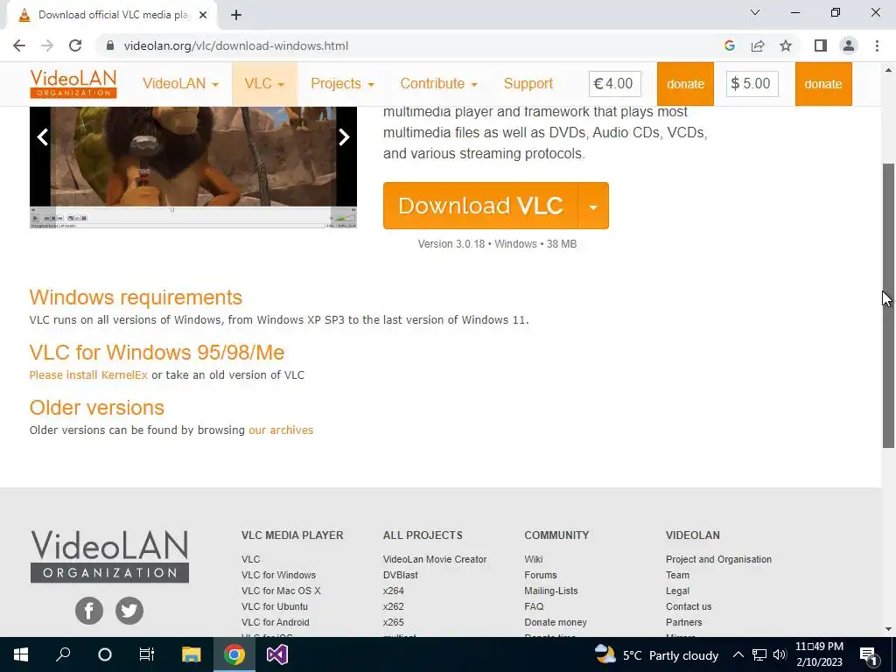Click the Download VLC button

pos(481,206)
